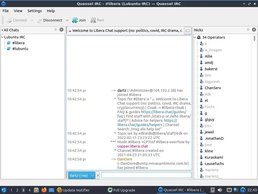
Task: Collapse the Lubuntu IRC network tree
Action: click(2, 37)
